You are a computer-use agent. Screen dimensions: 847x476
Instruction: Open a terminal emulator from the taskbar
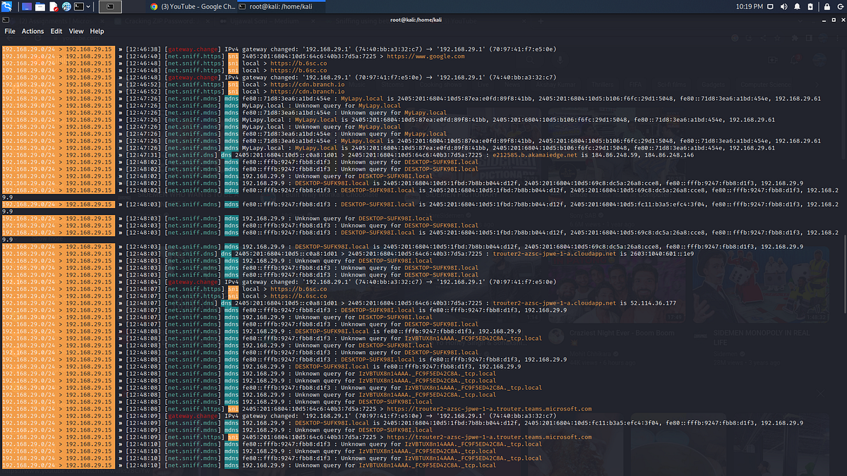(x=78, y=6)
